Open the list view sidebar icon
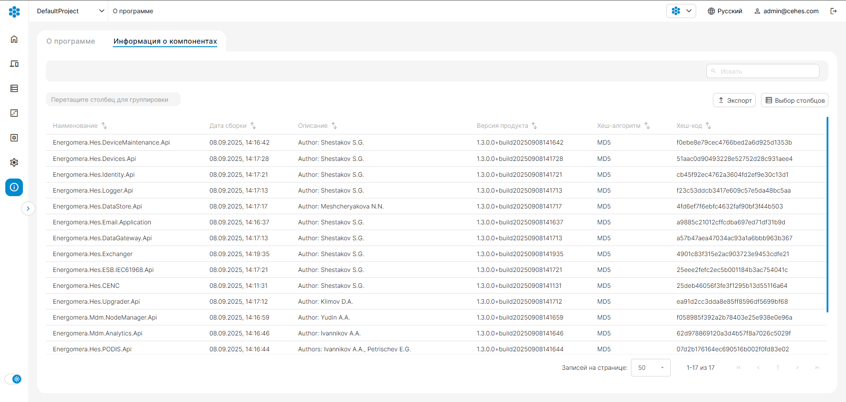 pos(14,89)
